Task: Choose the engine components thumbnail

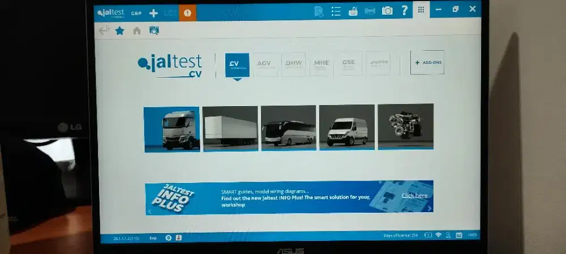Action: pyautogui.click(x=405, y=126)
